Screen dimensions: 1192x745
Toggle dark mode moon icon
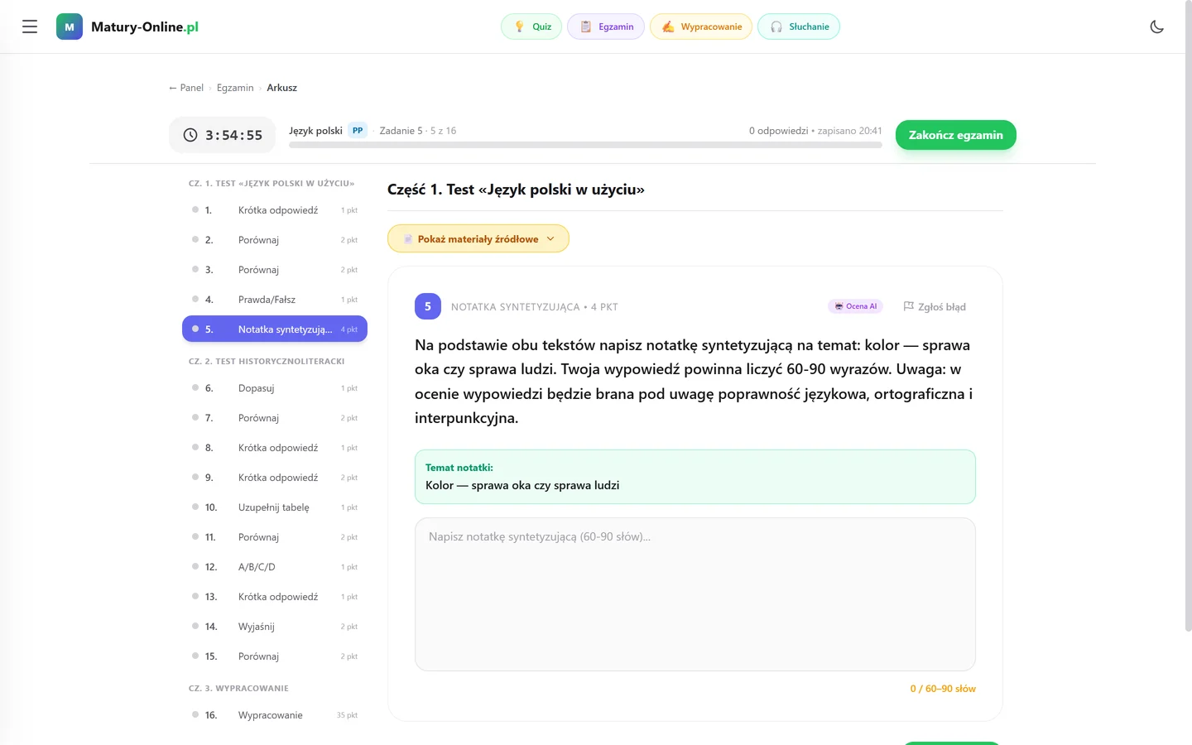(x=1157, y=26)
